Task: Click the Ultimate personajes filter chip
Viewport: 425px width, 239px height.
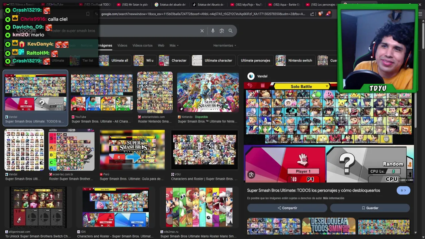Action: click(255, 60)
